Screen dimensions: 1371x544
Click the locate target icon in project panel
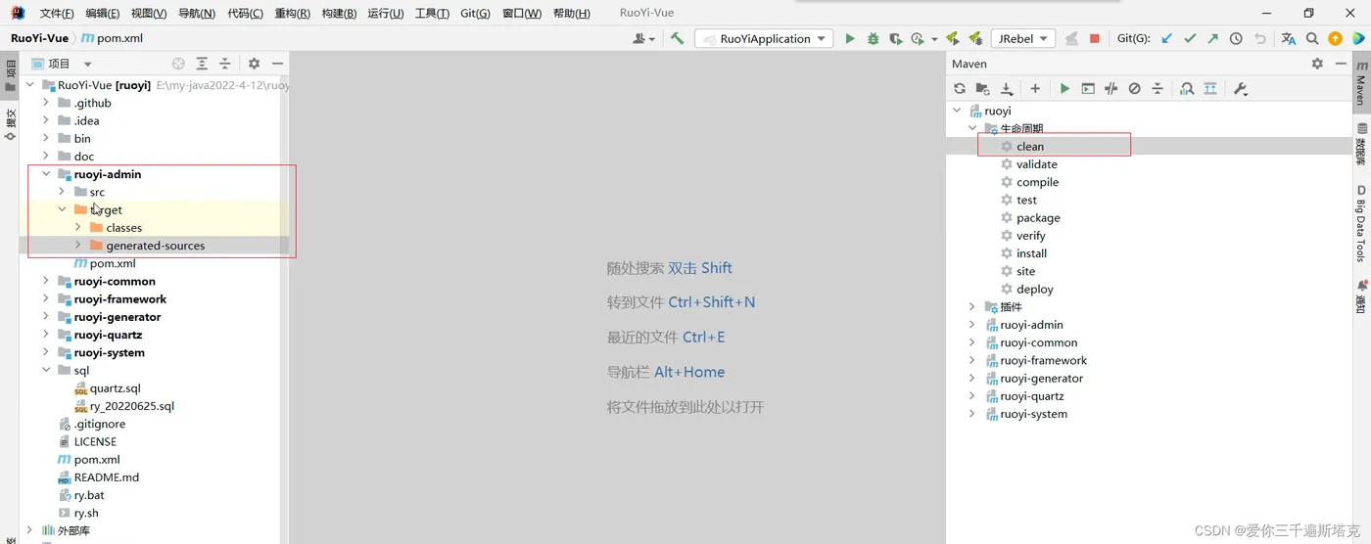(x=178, y=63)
